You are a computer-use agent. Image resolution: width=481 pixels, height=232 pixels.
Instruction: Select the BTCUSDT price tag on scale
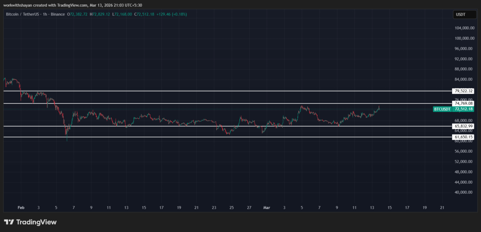click(x=442, y=109)
